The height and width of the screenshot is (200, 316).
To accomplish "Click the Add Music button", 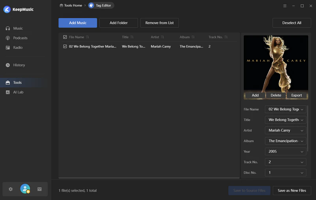I will (78, 23).
